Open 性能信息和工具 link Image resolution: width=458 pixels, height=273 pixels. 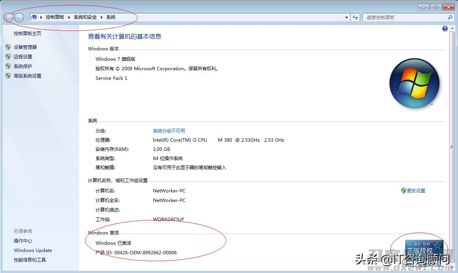[x=30, y=260]
